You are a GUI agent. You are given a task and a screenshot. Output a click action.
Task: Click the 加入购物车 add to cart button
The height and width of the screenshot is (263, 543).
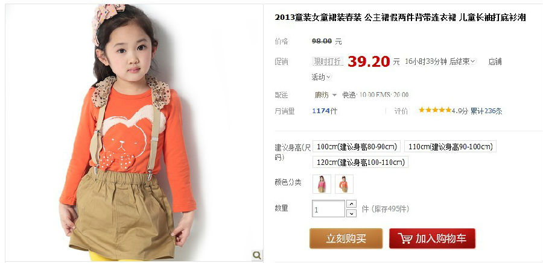click(x=432, y=238)
